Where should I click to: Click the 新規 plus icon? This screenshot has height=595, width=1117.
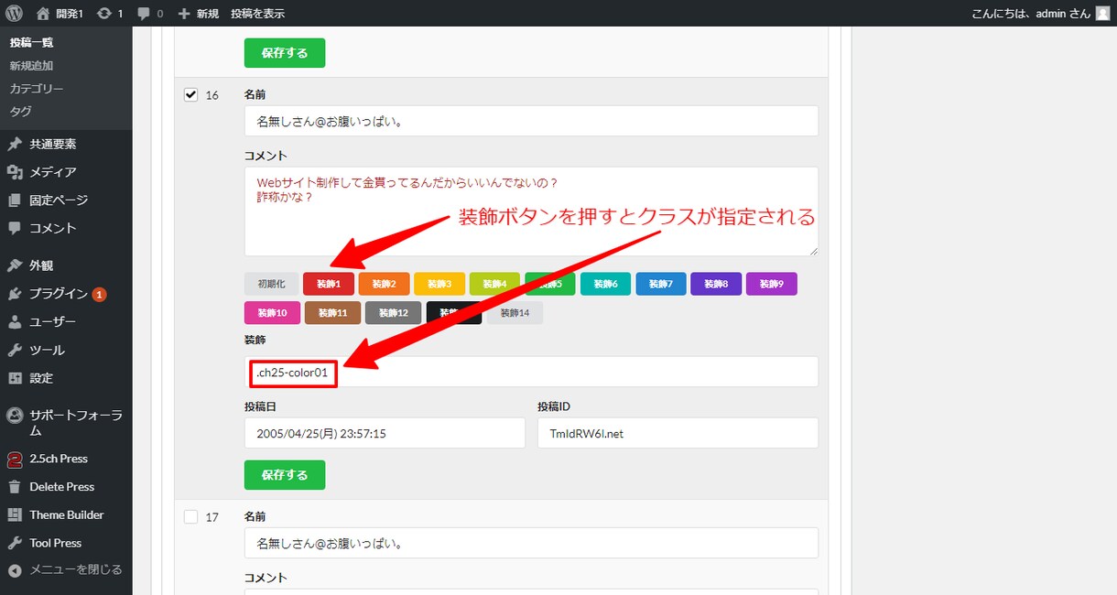click(184, 13)
